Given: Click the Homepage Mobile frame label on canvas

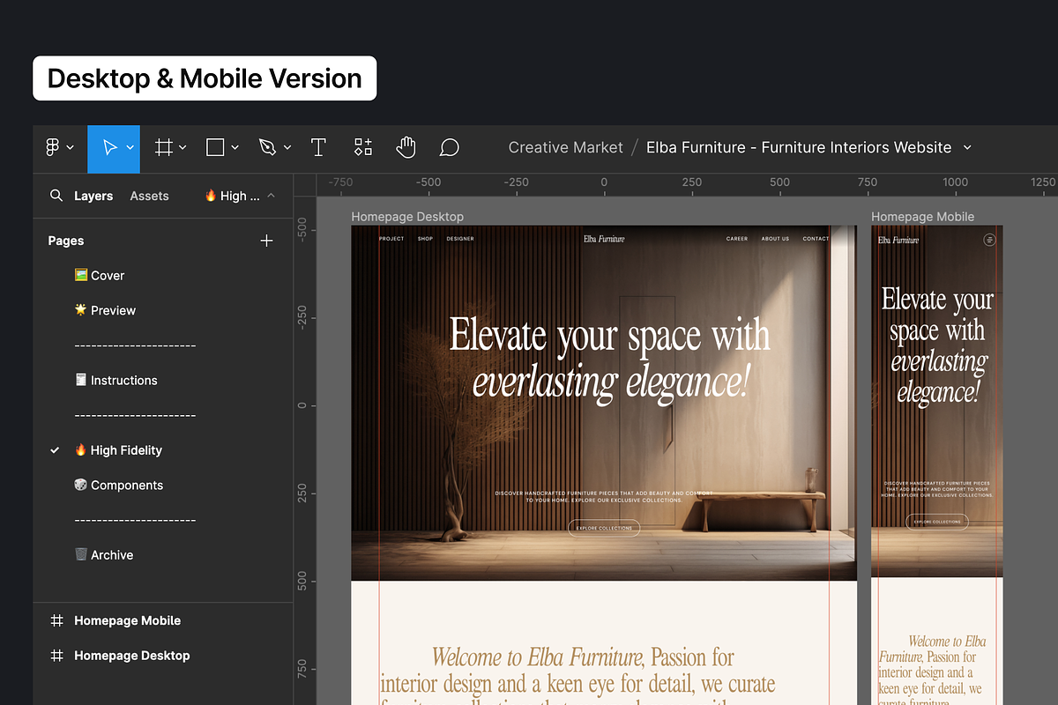Looking at the screenshot, I should [923, 217].
